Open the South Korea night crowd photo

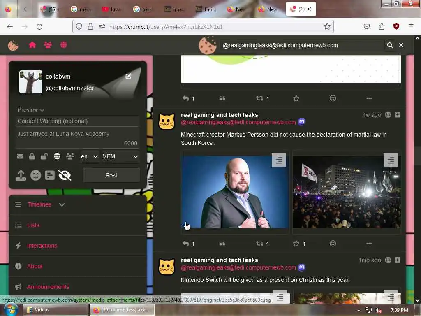click(347, 192)
